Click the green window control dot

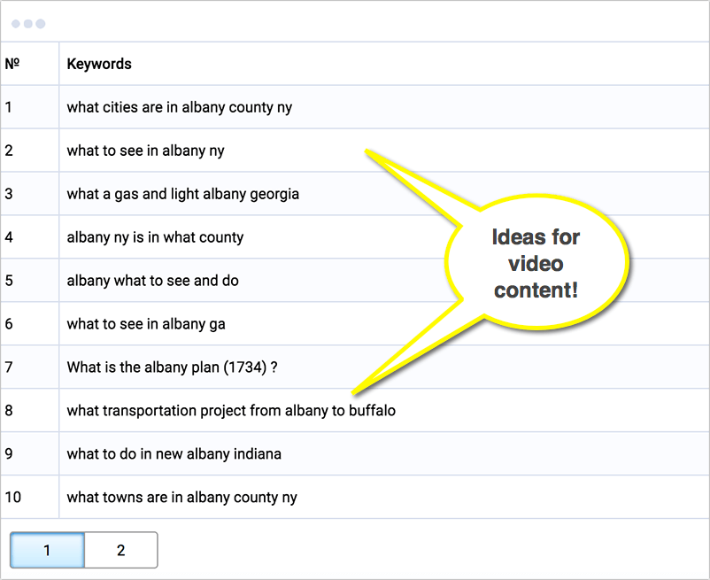(x=42, y=23)
